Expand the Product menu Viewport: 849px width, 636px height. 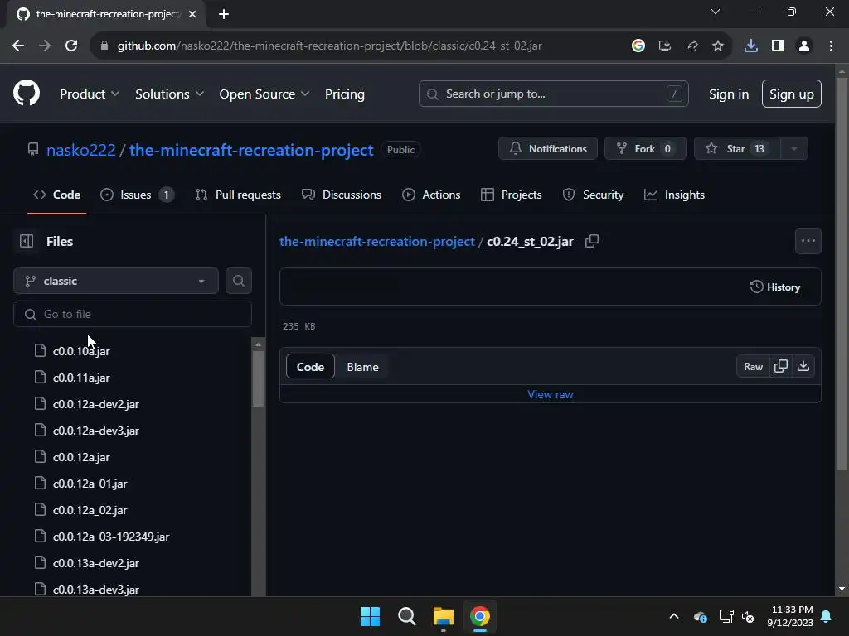point(90,94)
